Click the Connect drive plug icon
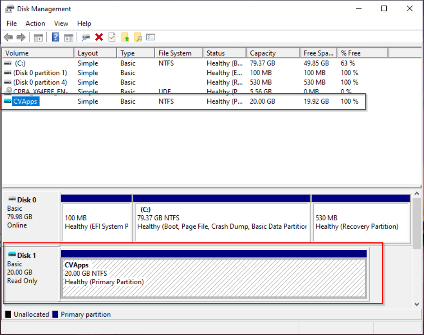Image resolution: width=424 pixels, height=335 pixels. [x=86, y=37]
